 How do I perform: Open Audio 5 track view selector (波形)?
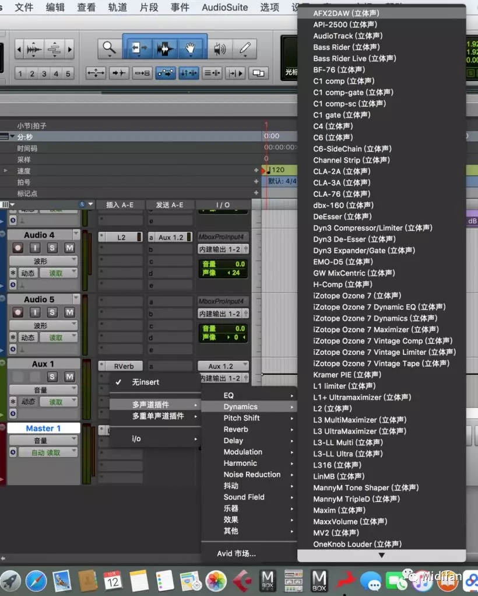44,325
